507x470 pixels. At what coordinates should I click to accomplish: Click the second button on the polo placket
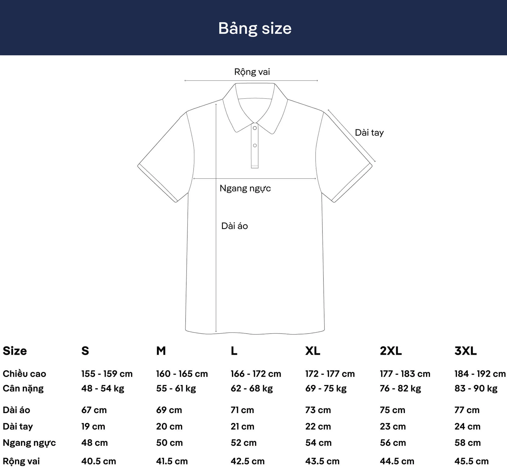(x=255, y=146)
